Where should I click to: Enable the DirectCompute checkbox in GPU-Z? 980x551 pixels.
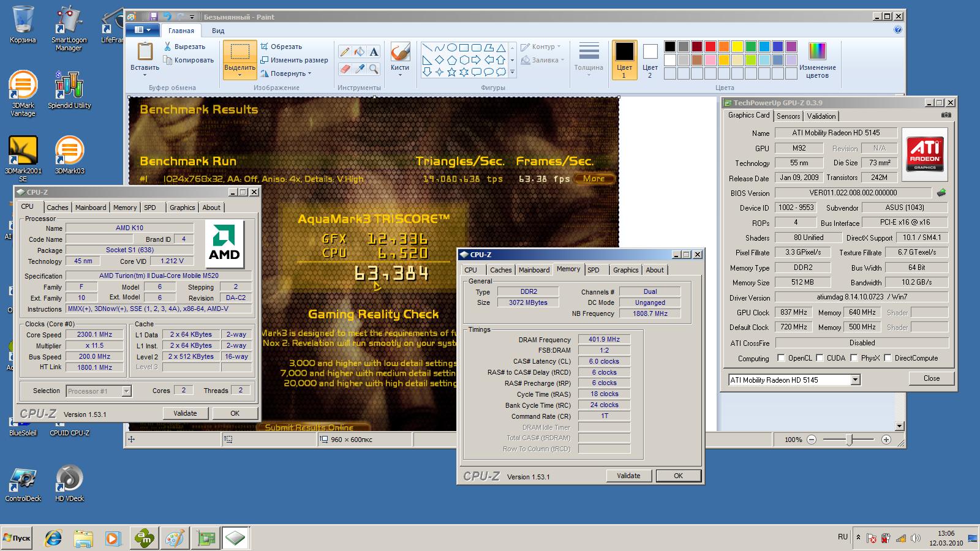[888, 358]
